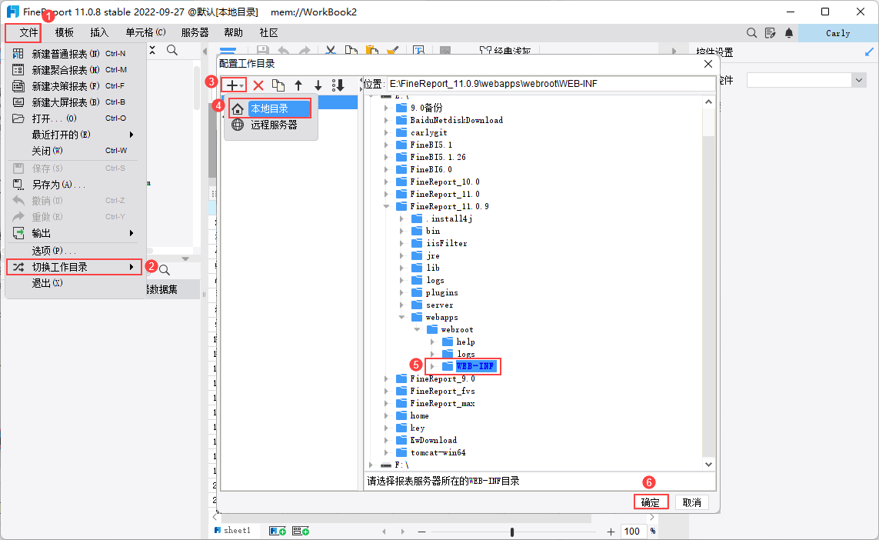Click the add directory plus icon

[x=231, y=85]
